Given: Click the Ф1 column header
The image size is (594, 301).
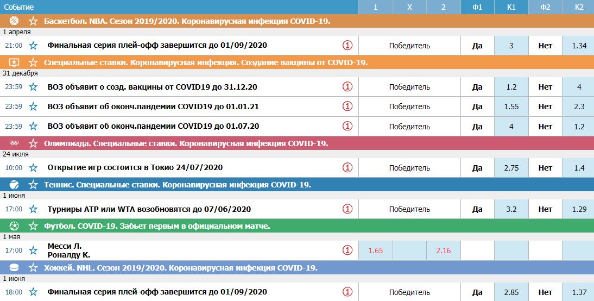Looking at the screenshot, I should coord(477,7).
